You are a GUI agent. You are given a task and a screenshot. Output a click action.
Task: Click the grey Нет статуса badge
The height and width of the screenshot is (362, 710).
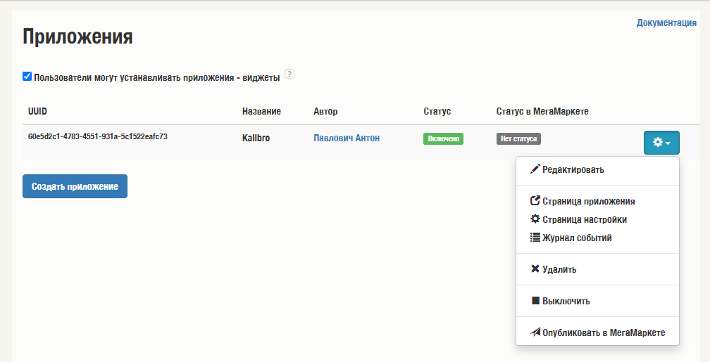click(x=518, y=138)
